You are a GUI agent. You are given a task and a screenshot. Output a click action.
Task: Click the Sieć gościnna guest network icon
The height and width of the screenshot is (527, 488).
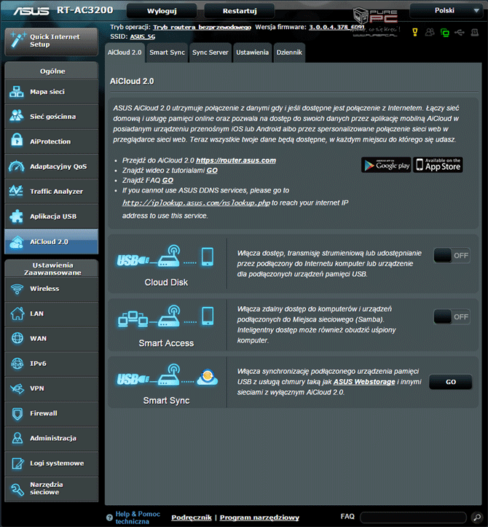click(17, 117)
